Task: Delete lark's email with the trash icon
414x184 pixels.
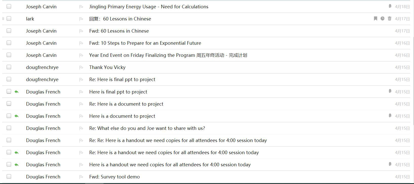Action: [x=389, y=18]
